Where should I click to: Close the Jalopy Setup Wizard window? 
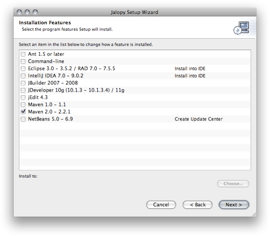click(x=19, y=12)
